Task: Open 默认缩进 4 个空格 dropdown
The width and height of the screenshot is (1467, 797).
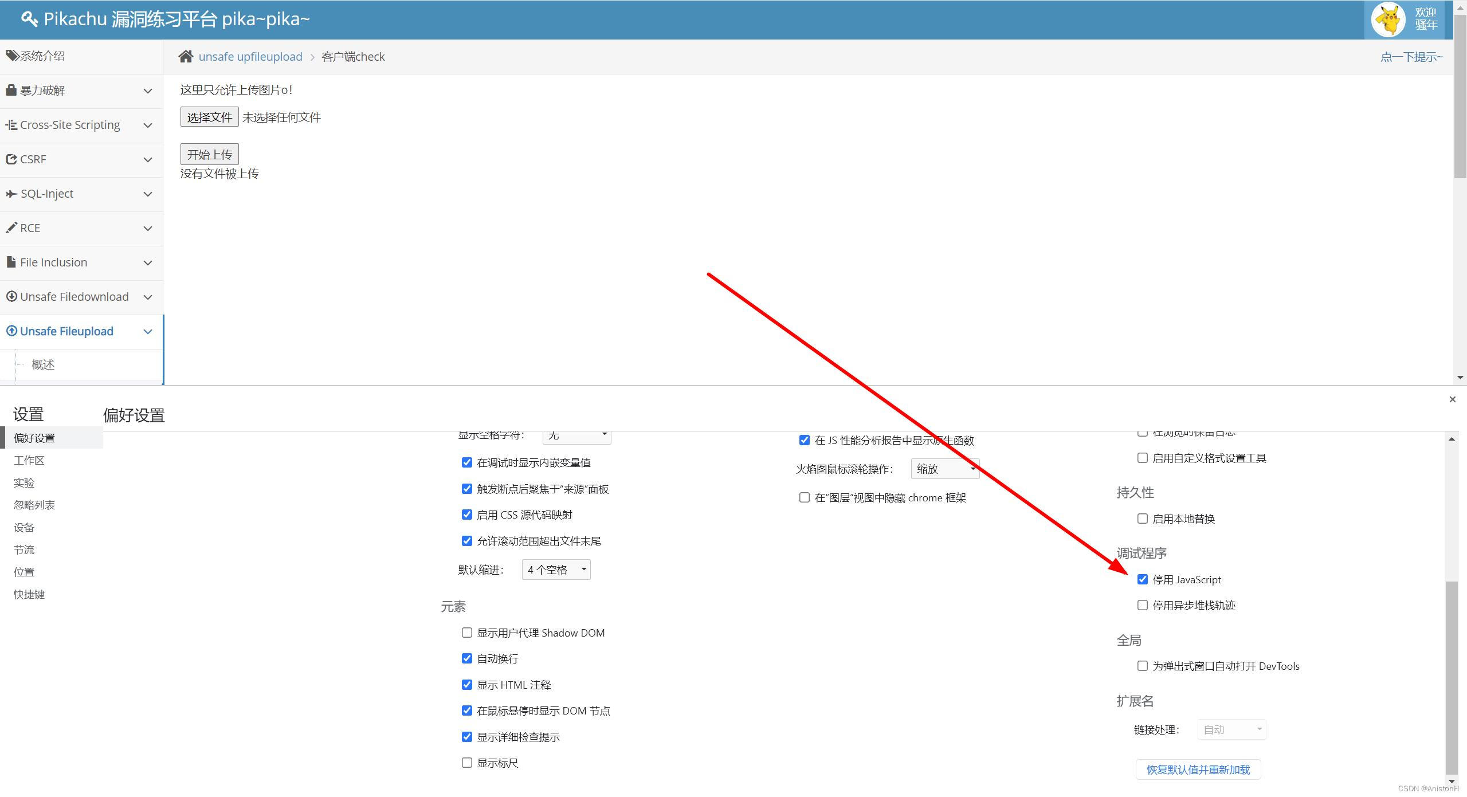Action: (x=556, y=570)
